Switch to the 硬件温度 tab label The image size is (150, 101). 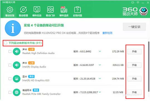pos(64,15)
